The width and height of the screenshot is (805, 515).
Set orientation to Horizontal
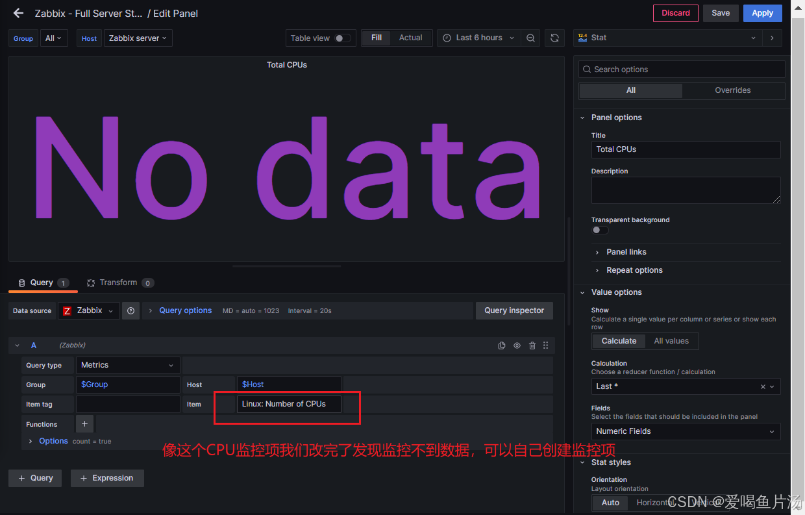656,503
